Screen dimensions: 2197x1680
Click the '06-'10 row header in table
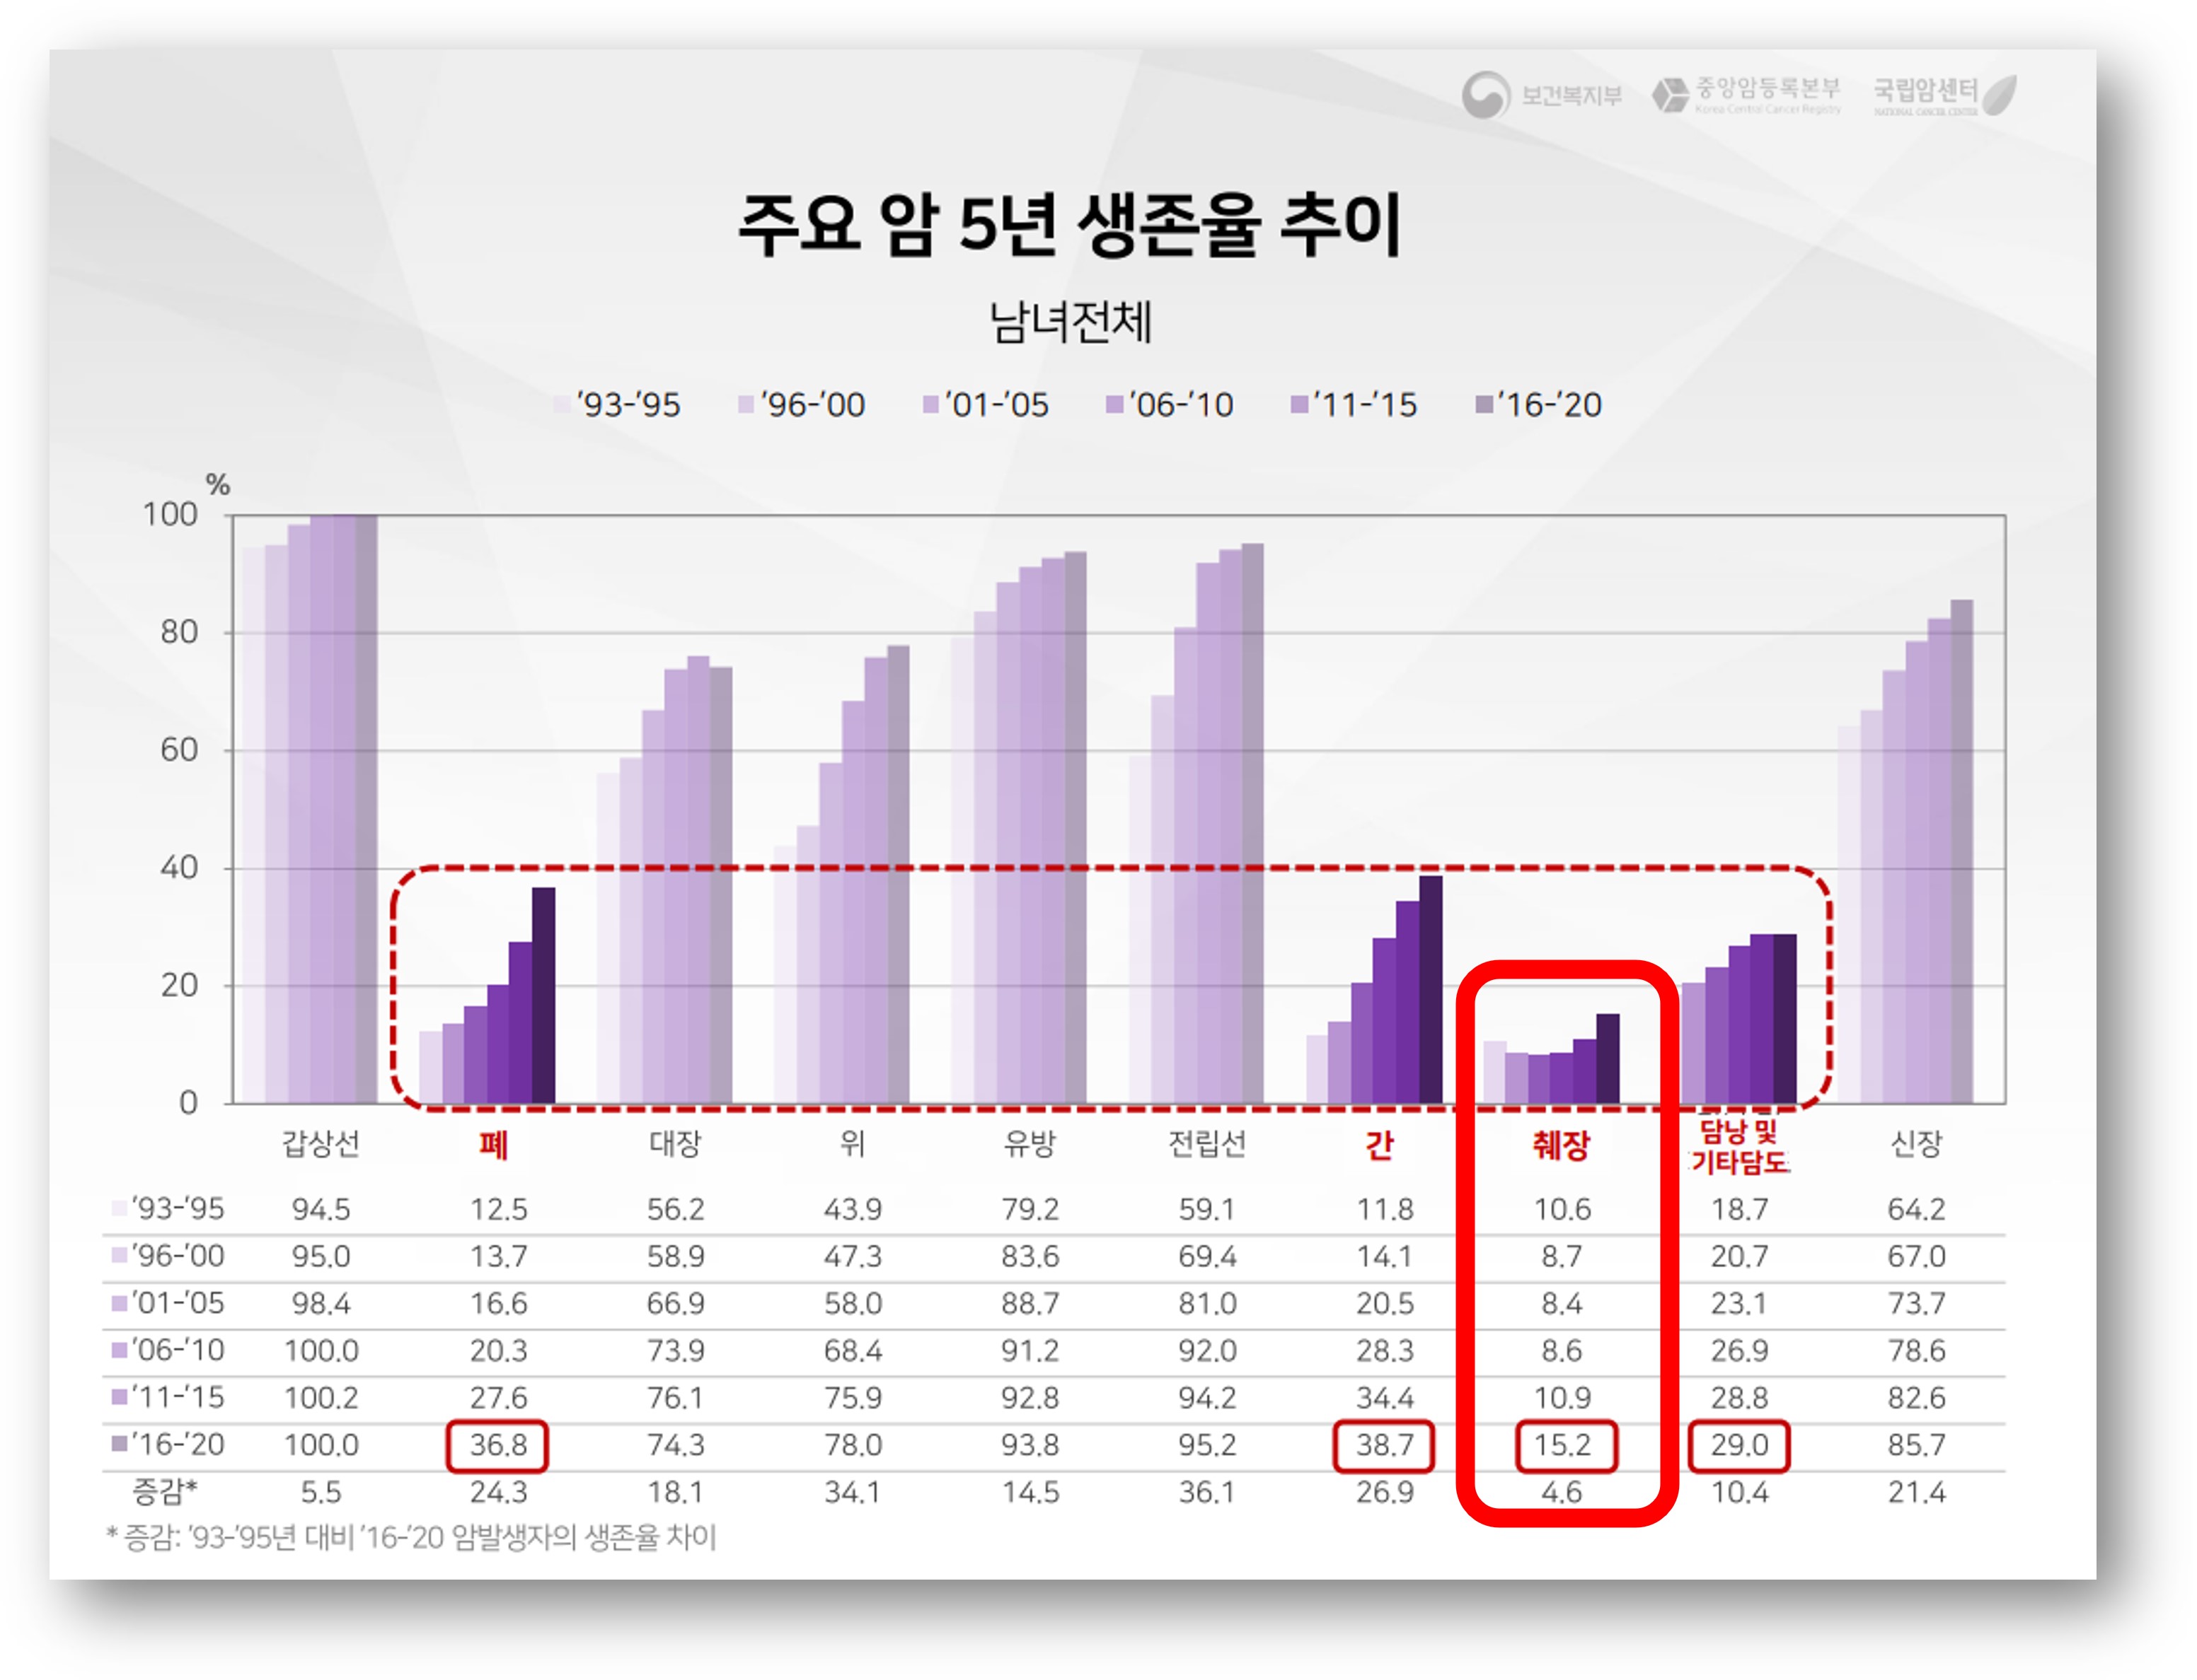(168, 1351)
